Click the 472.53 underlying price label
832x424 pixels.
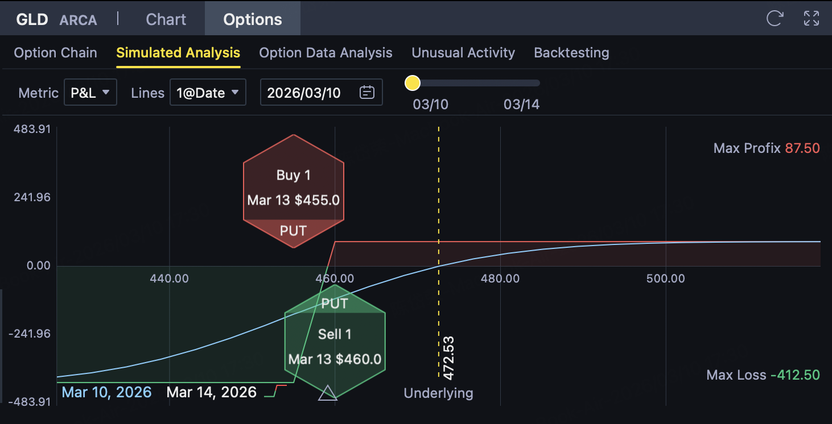[448, 358]
